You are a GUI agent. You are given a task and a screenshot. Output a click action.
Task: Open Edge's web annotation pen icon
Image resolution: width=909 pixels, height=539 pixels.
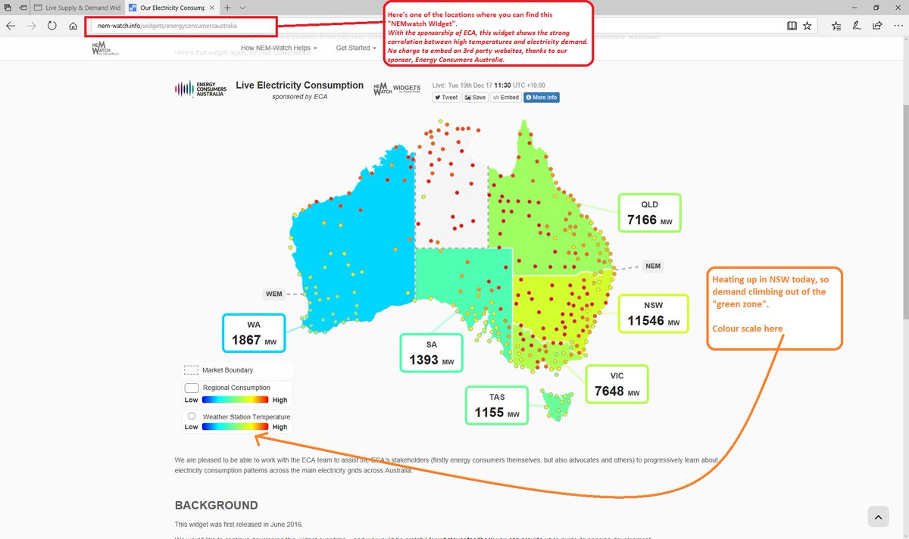click(x=856, y=25)
